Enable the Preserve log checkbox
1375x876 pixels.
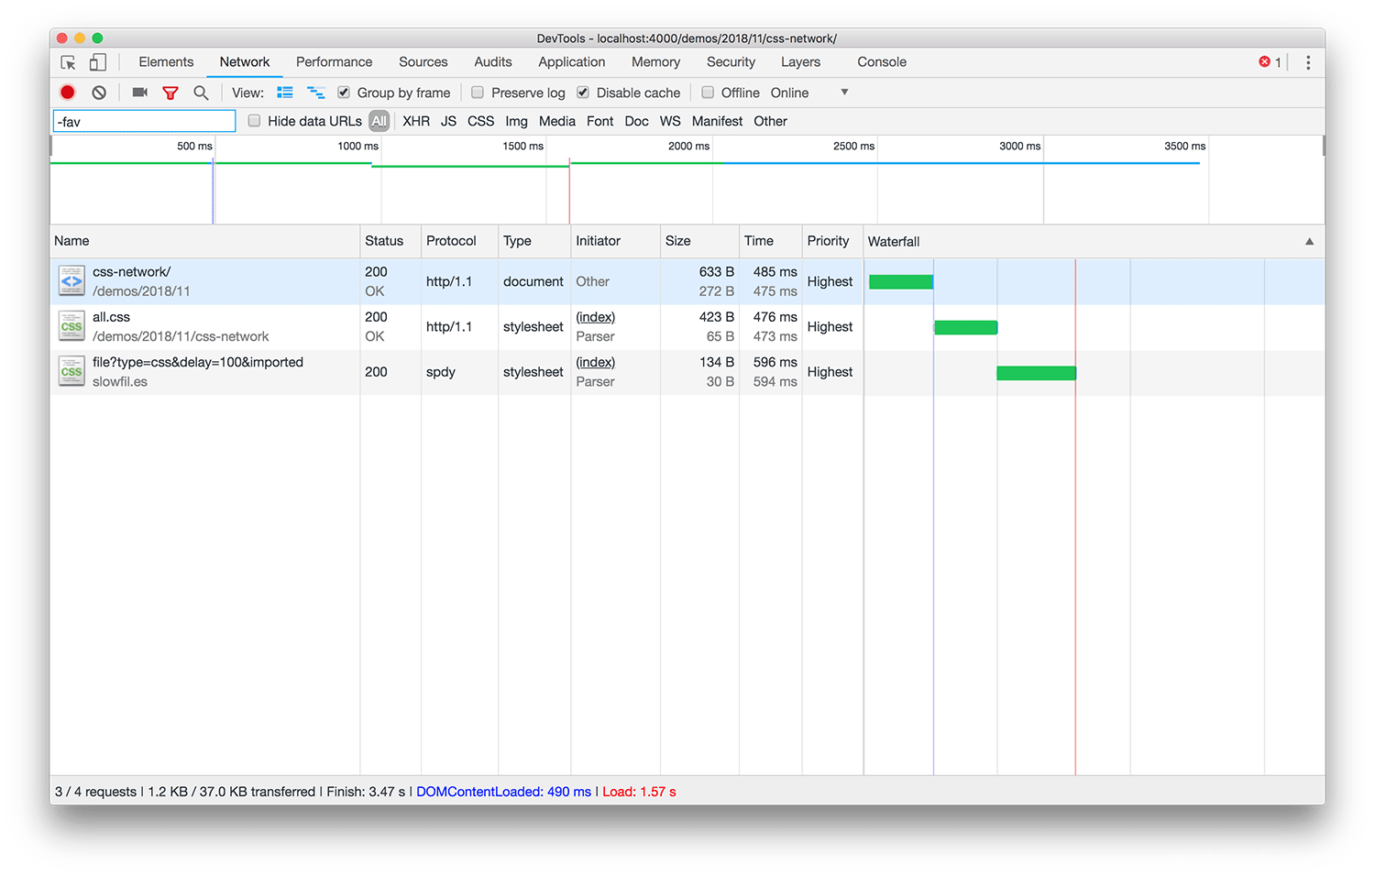click(x=478, y=93)
